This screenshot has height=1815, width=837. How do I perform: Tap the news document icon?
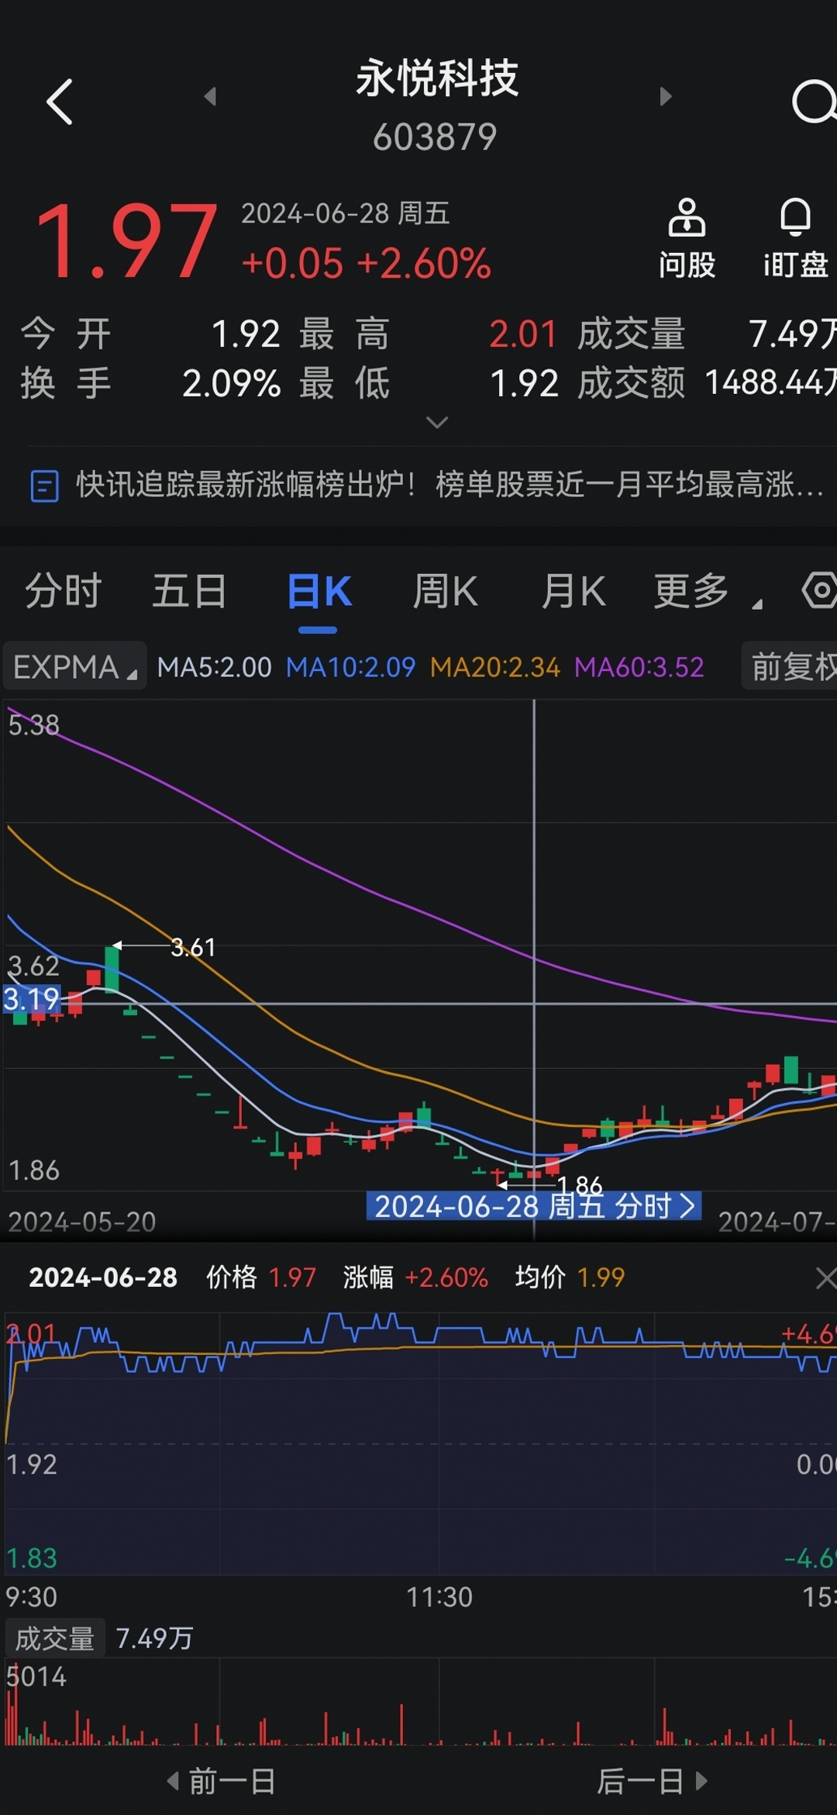pyautogui.click(x=44, y=486)
